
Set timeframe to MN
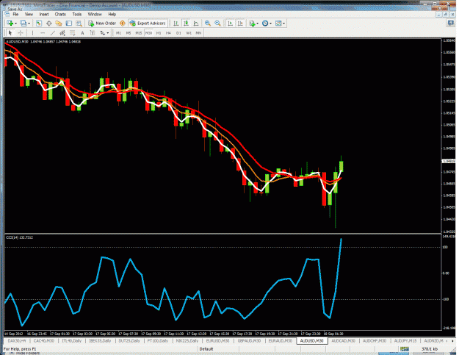coord(198,33)
